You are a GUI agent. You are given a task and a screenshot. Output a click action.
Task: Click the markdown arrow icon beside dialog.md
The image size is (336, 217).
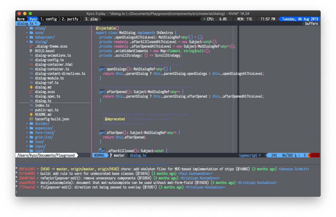(x=31, y=87)
